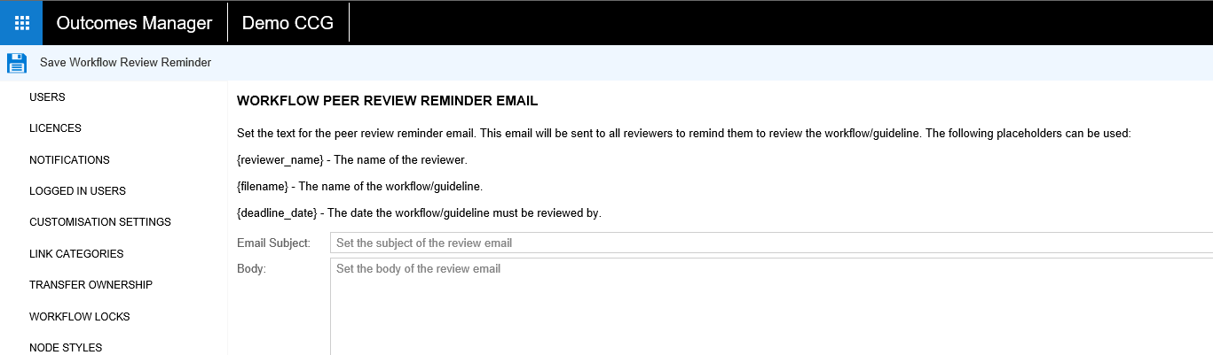Click the Body field label
The width and height of the screenshot is (1213, 355).
pyautogui.click(x=251, y=268)
